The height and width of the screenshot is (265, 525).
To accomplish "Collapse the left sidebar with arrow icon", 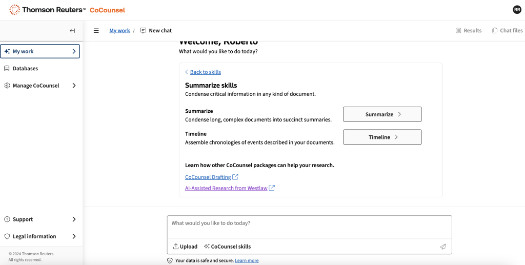I will 72,31.
